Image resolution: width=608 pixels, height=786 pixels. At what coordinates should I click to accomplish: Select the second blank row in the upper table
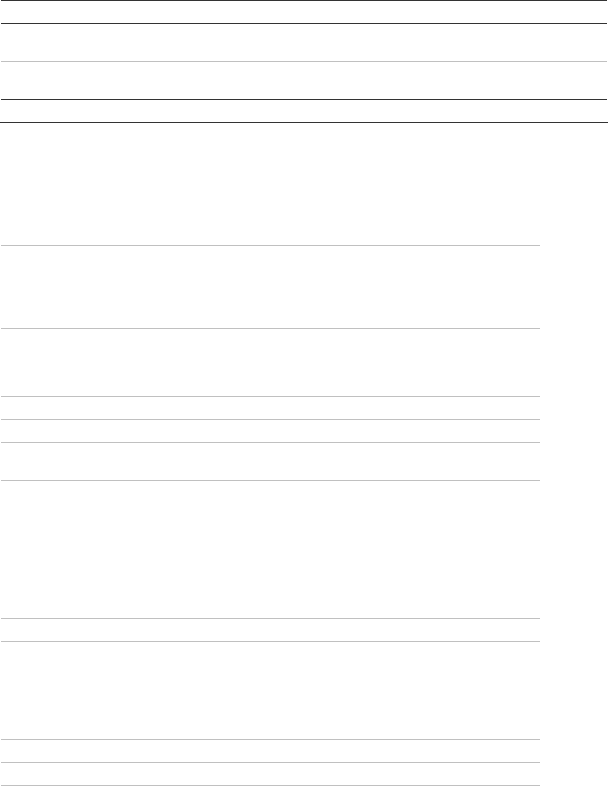(x=304, y=42)
